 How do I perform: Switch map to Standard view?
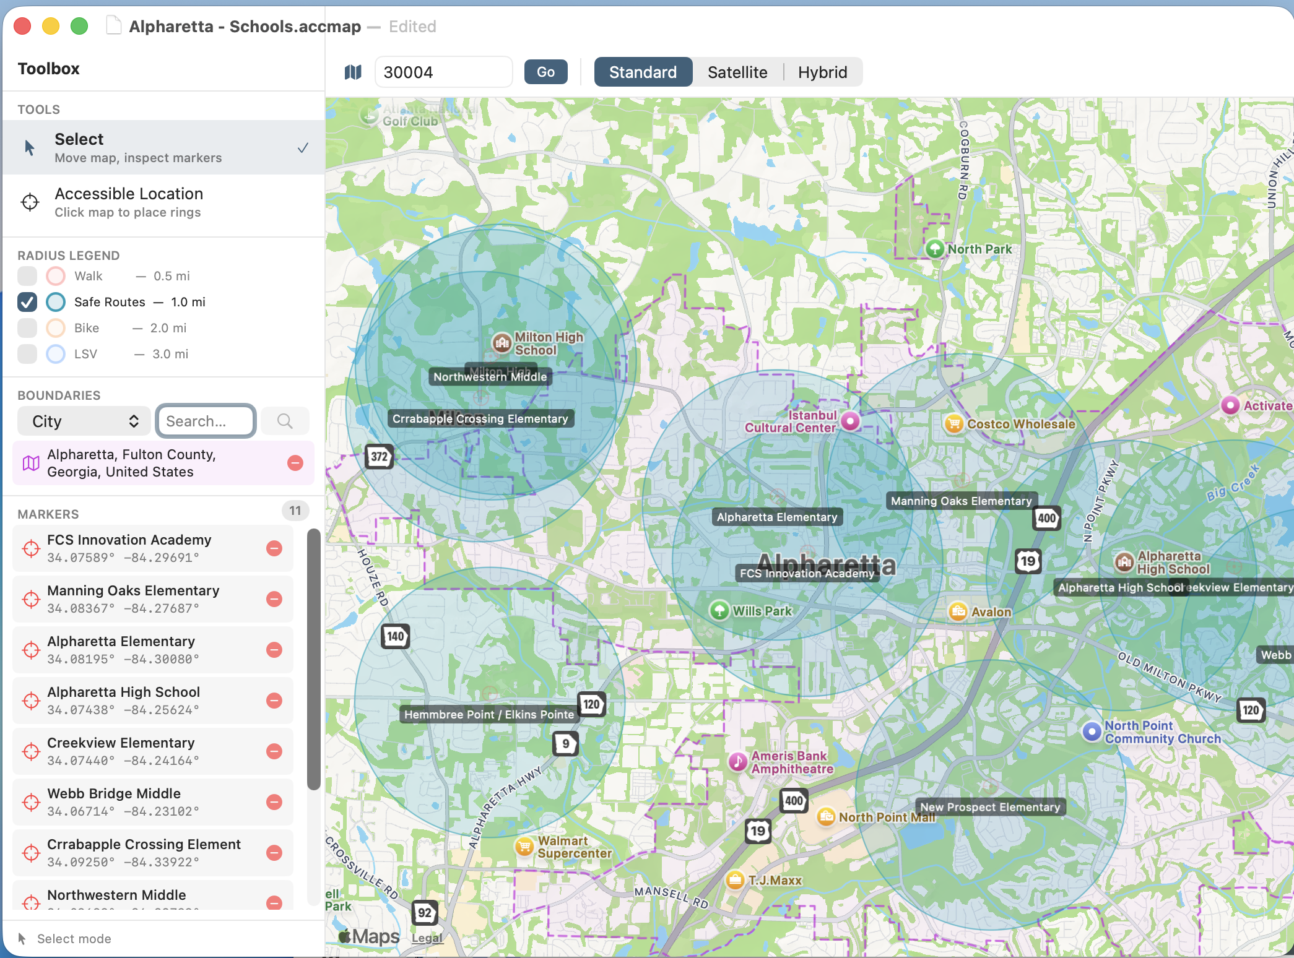click(x=643, y=72)
